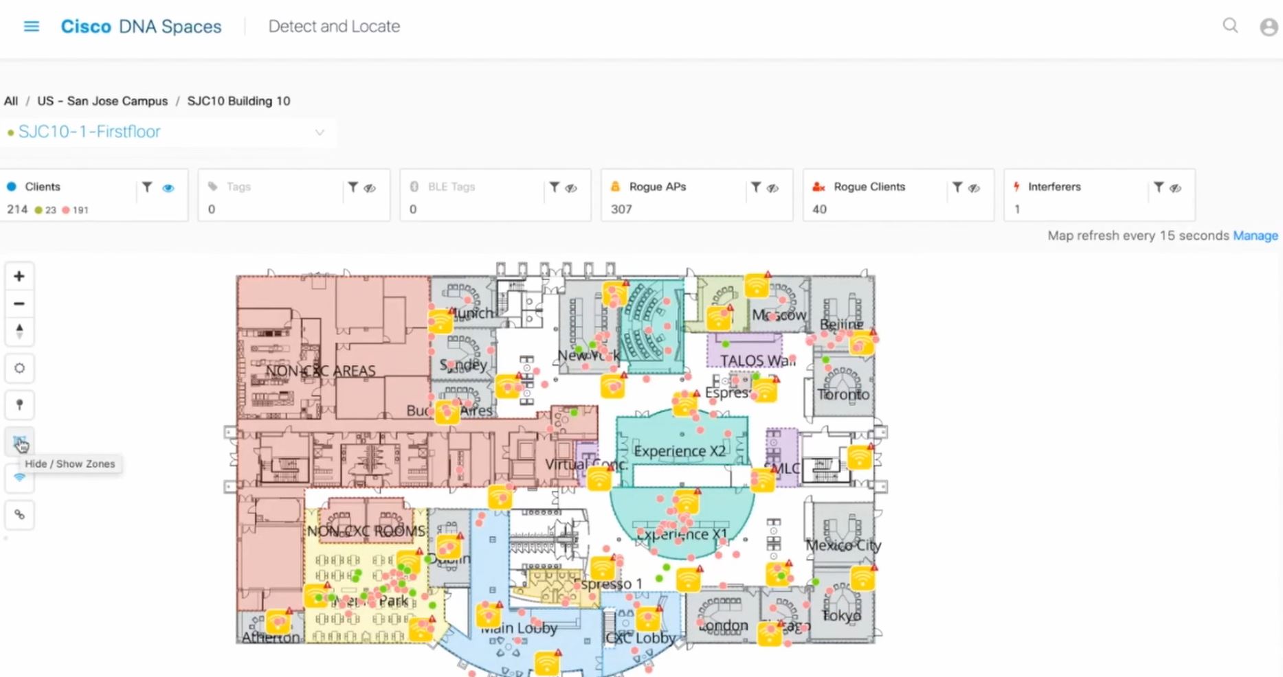Select the access point icon in Moscow room
Viewport: 1283px width, 677px height.
[757, 285]
